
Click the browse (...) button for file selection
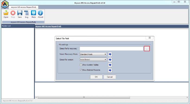click(147, 49)
